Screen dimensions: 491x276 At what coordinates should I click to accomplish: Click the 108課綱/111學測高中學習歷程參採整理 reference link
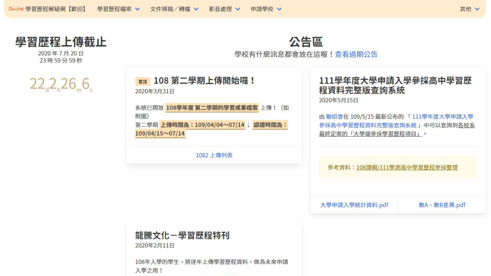[x=407, y=168]
